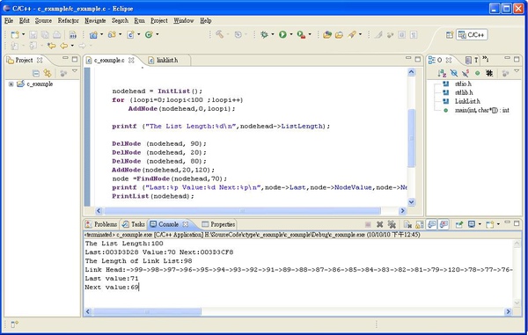This screenshot has height=335, width=528.
Task: Open the Refactor menu
Action: point(69,21)
